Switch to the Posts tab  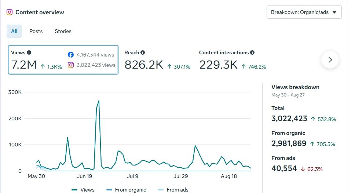point(36,31)
